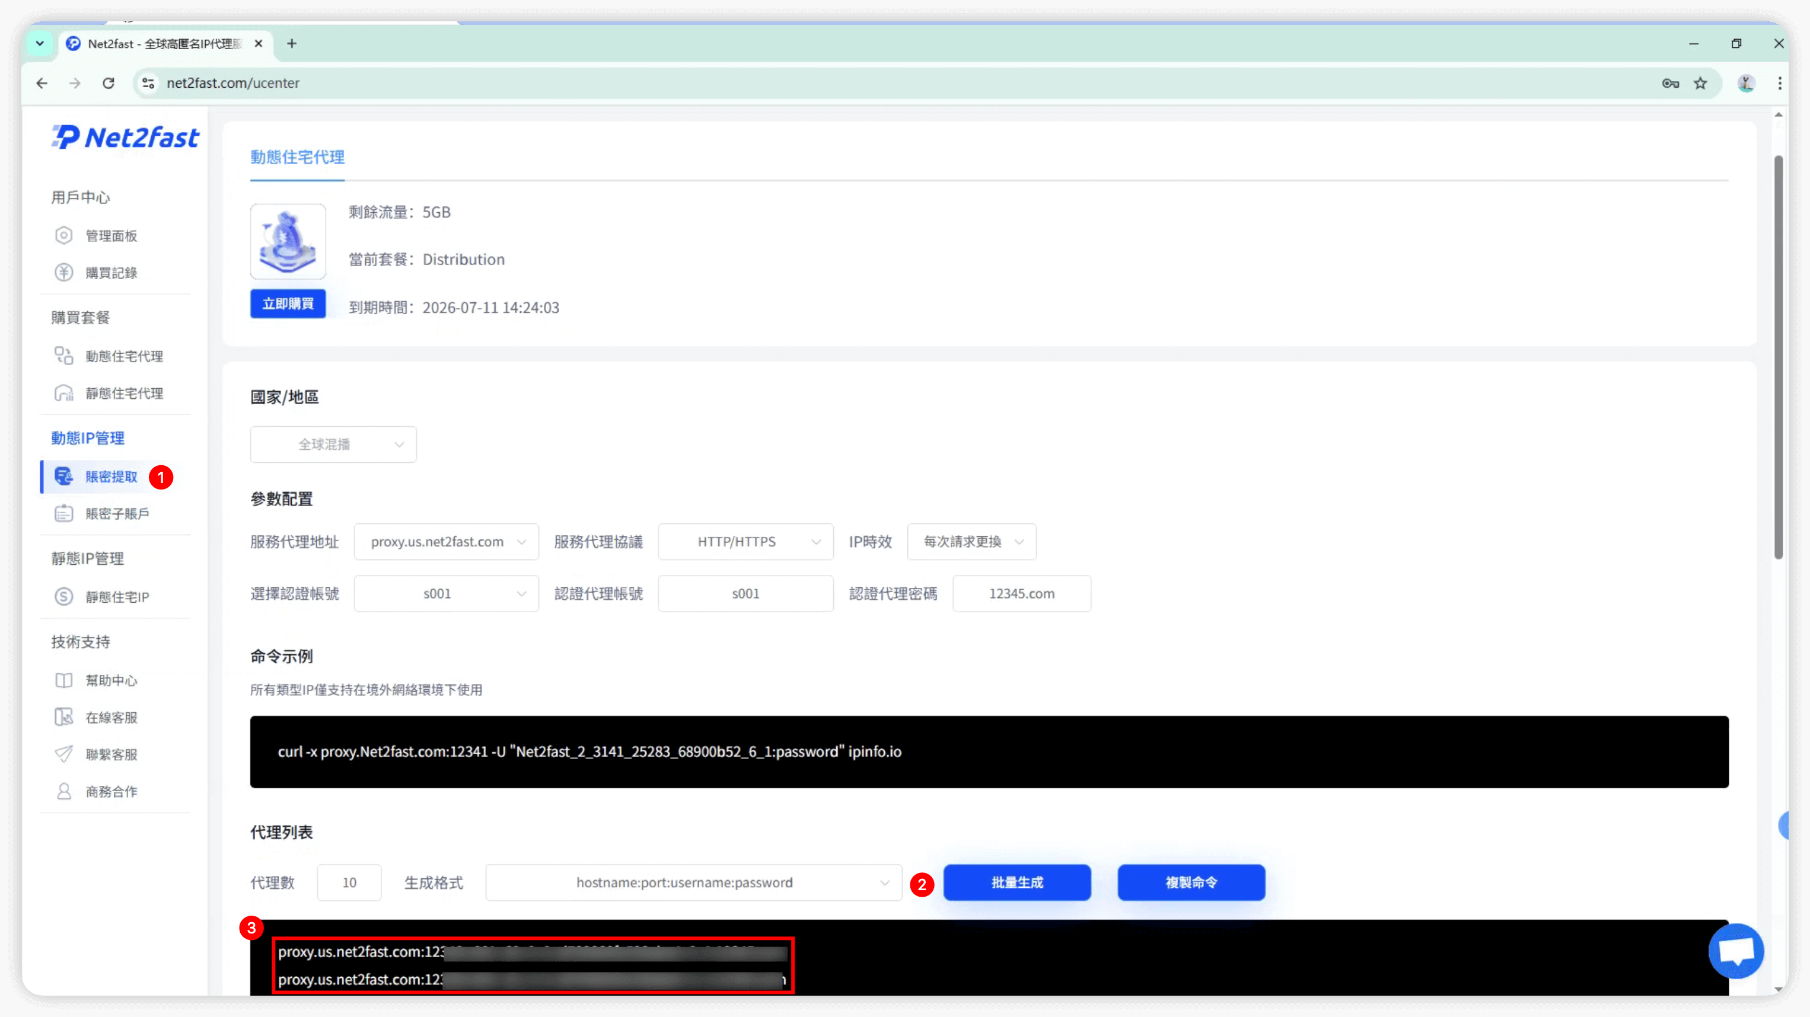The width and height of the screenshot is (1810, 1017).
Task: Click the 管理面板 dashboard sidebar icon
Action: pyautogui.click(x=64, y=235)
